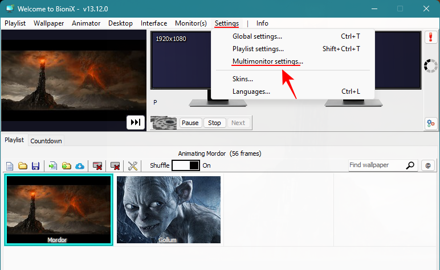Screen dimensions: 440x270
Task: Save playlist using the floppy disk icon
Action: (x=35, y=166)
